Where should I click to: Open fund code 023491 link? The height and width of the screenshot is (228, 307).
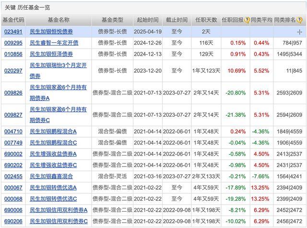13,32
